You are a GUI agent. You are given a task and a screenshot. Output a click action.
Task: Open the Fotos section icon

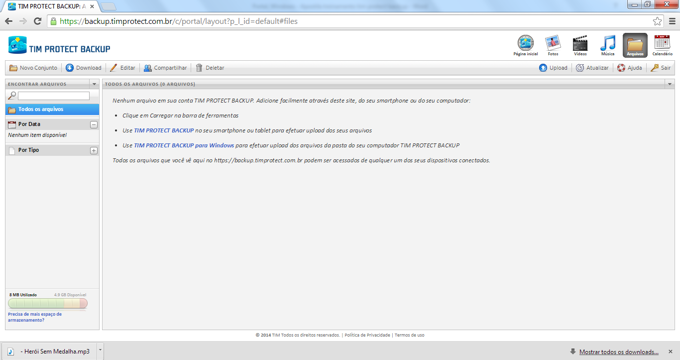tap(553, 45)
